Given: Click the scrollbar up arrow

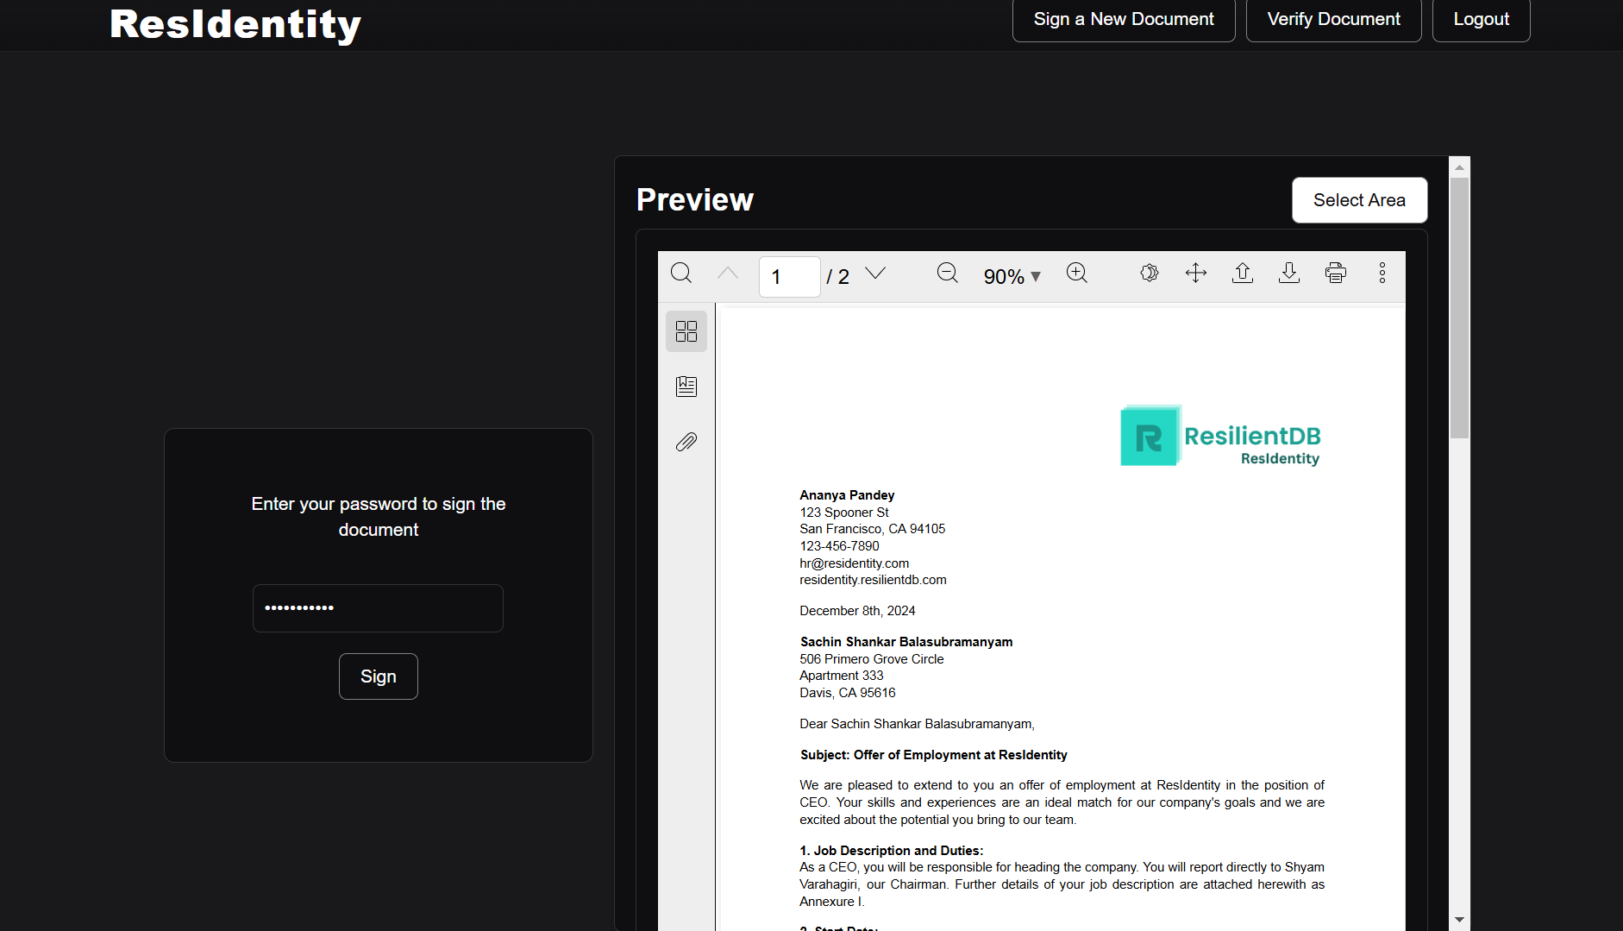Looking at the screenshot, I should point(1459,167).
